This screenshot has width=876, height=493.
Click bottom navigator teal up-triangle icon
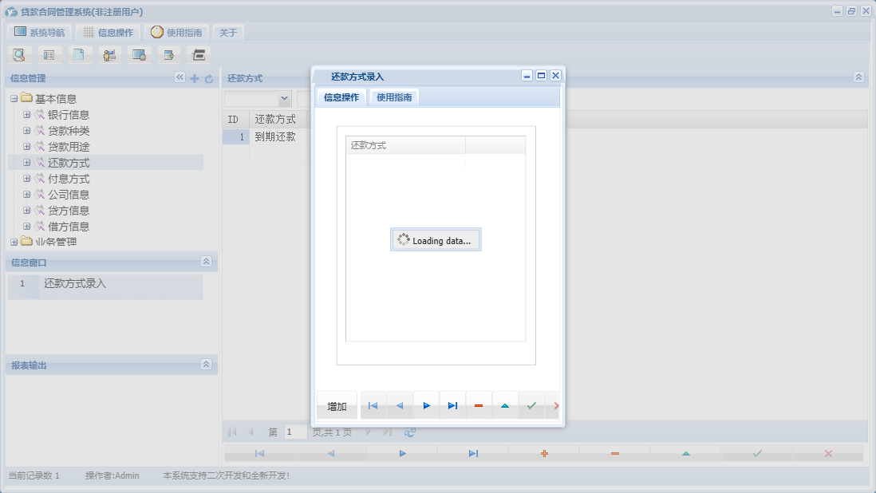(x=686, y=453)
